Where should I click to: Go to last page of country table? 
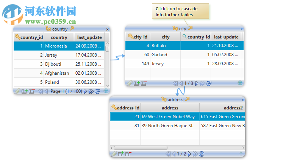point(91,91)
